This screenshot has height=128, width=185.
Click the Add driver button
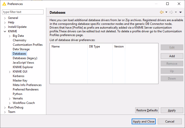172,56
